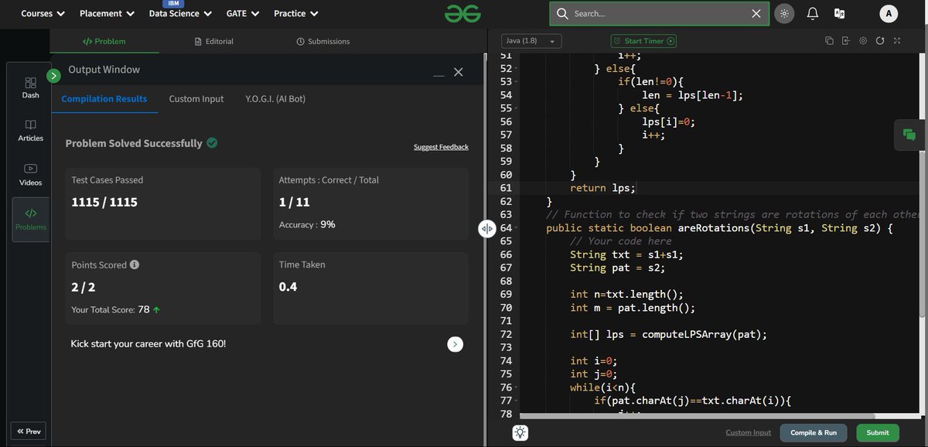The width and height of the screenshot is (928, 447).
Task: Open the GeeksforGeeks logo home link
Action: click(x=462, y=13)
